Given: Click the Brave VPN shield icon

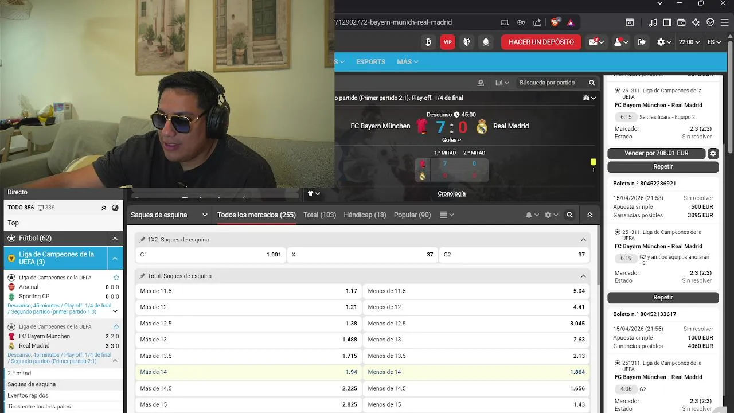Looking at the screenshot, I should [710, 22].
